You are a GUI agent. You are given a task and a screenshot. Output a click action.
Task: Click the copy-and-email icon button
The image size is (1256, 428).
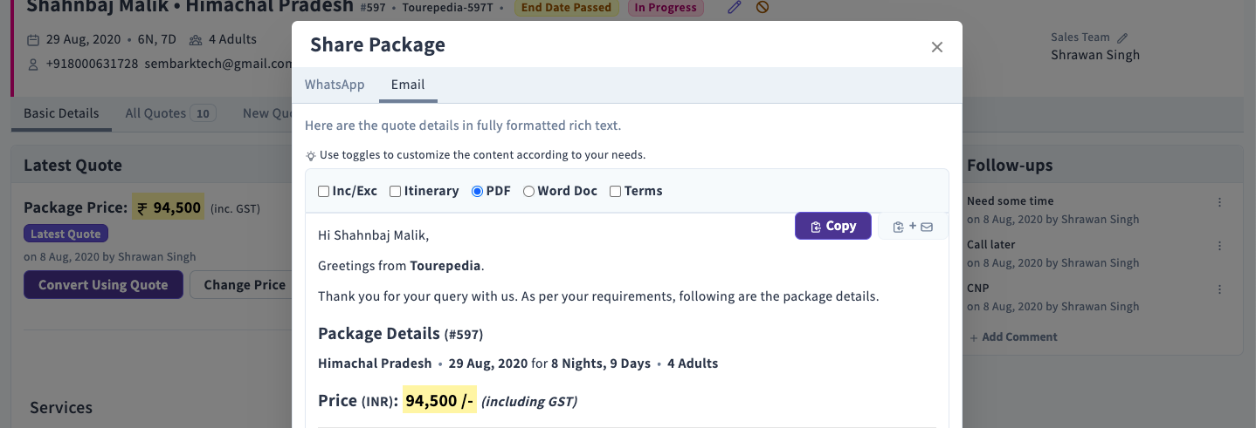pos(913,227)
